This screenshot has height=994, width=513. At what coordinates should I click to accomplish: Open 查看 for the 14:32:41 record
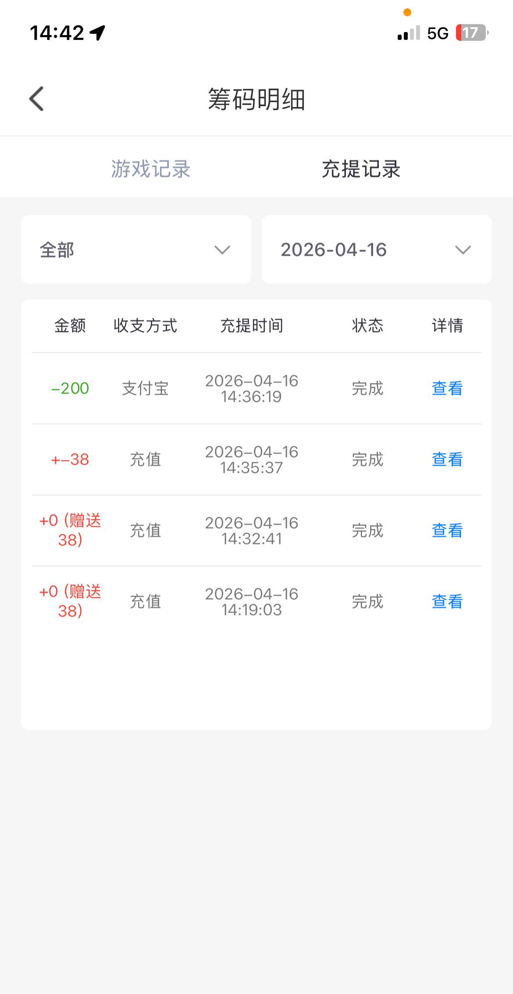(447, 530)
